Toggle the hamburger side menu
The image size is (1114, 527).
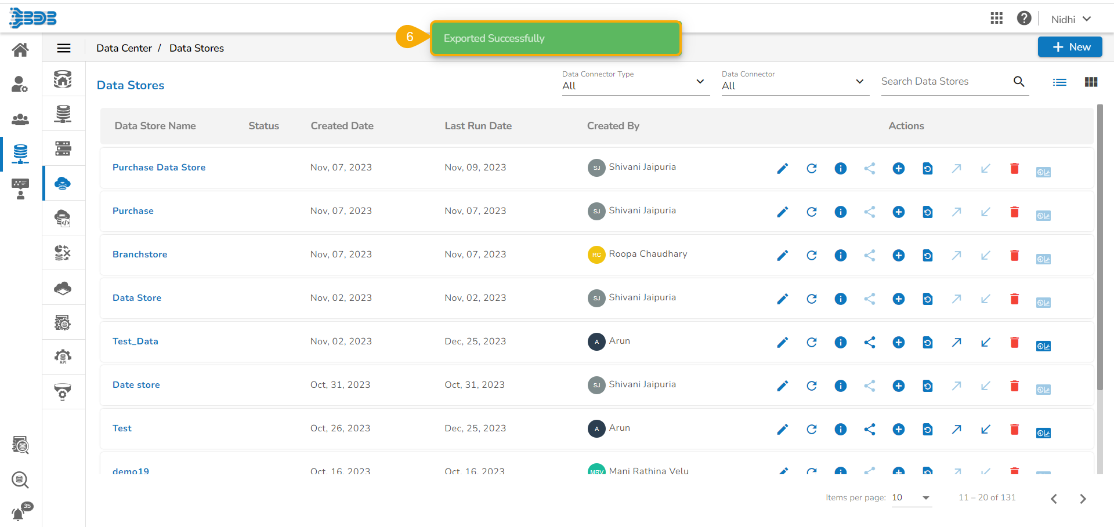pos(64,48)
